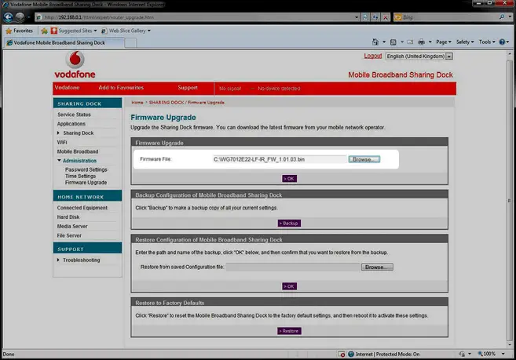The width and height of the screenshot is (516, 360).
Task: Open Media Server in the sidebar
Action: tap(72, 226)
